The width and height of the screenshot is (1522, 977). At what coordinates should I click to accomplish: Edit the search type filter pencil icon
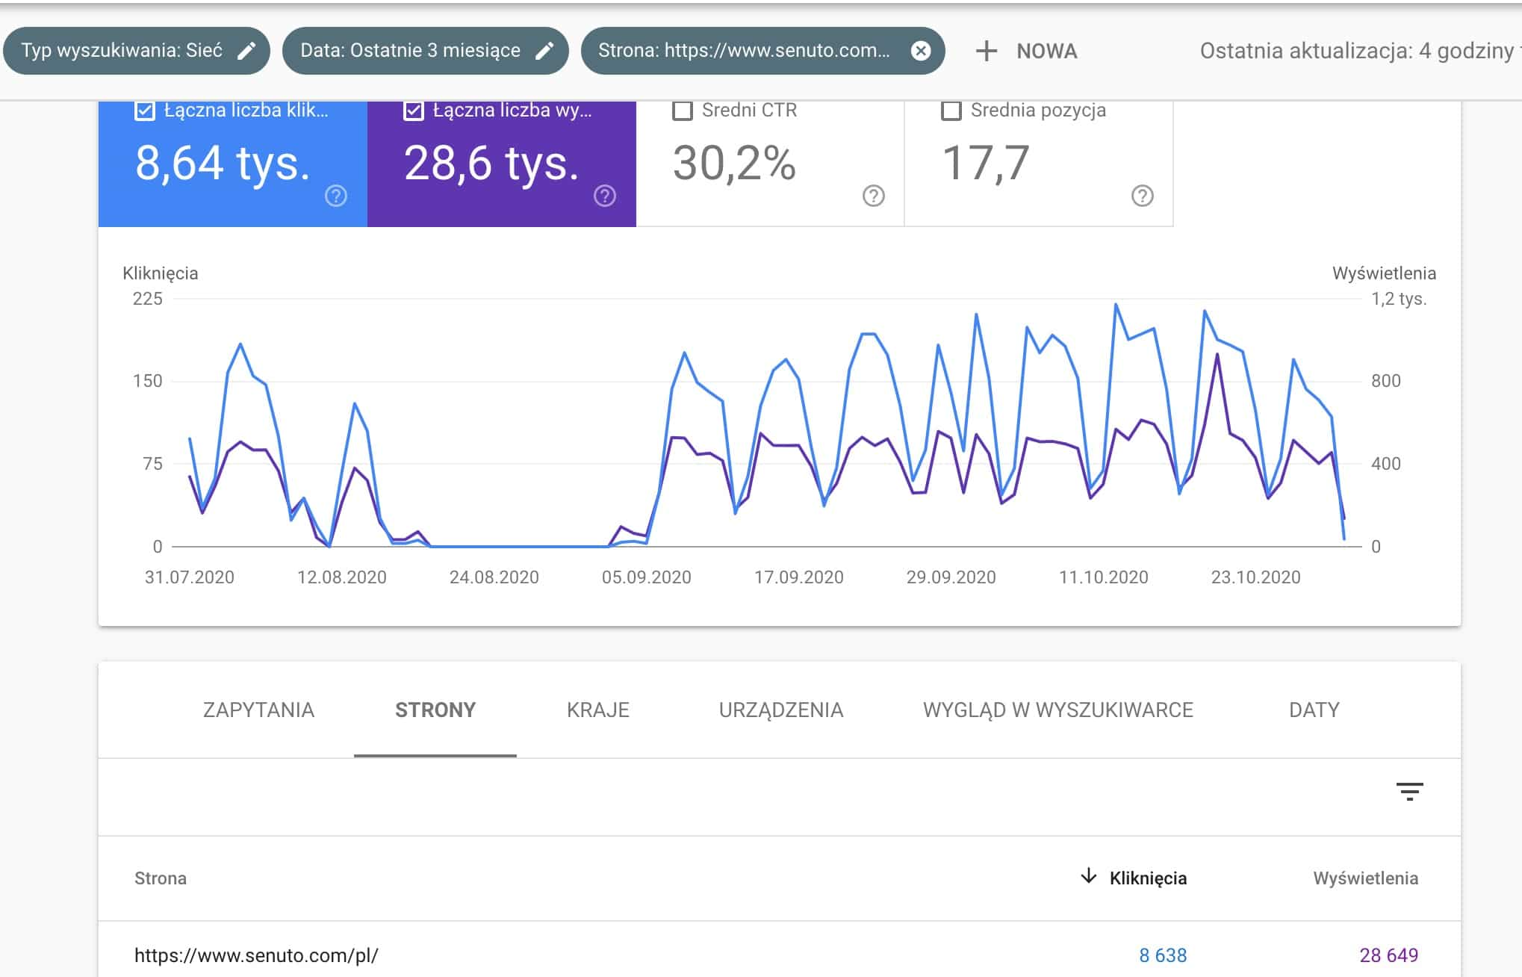(x=246, y=51)
